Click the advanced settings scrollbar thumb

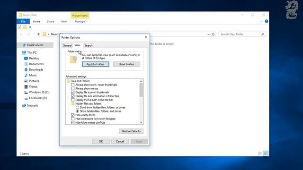click(x=141, y=90)
